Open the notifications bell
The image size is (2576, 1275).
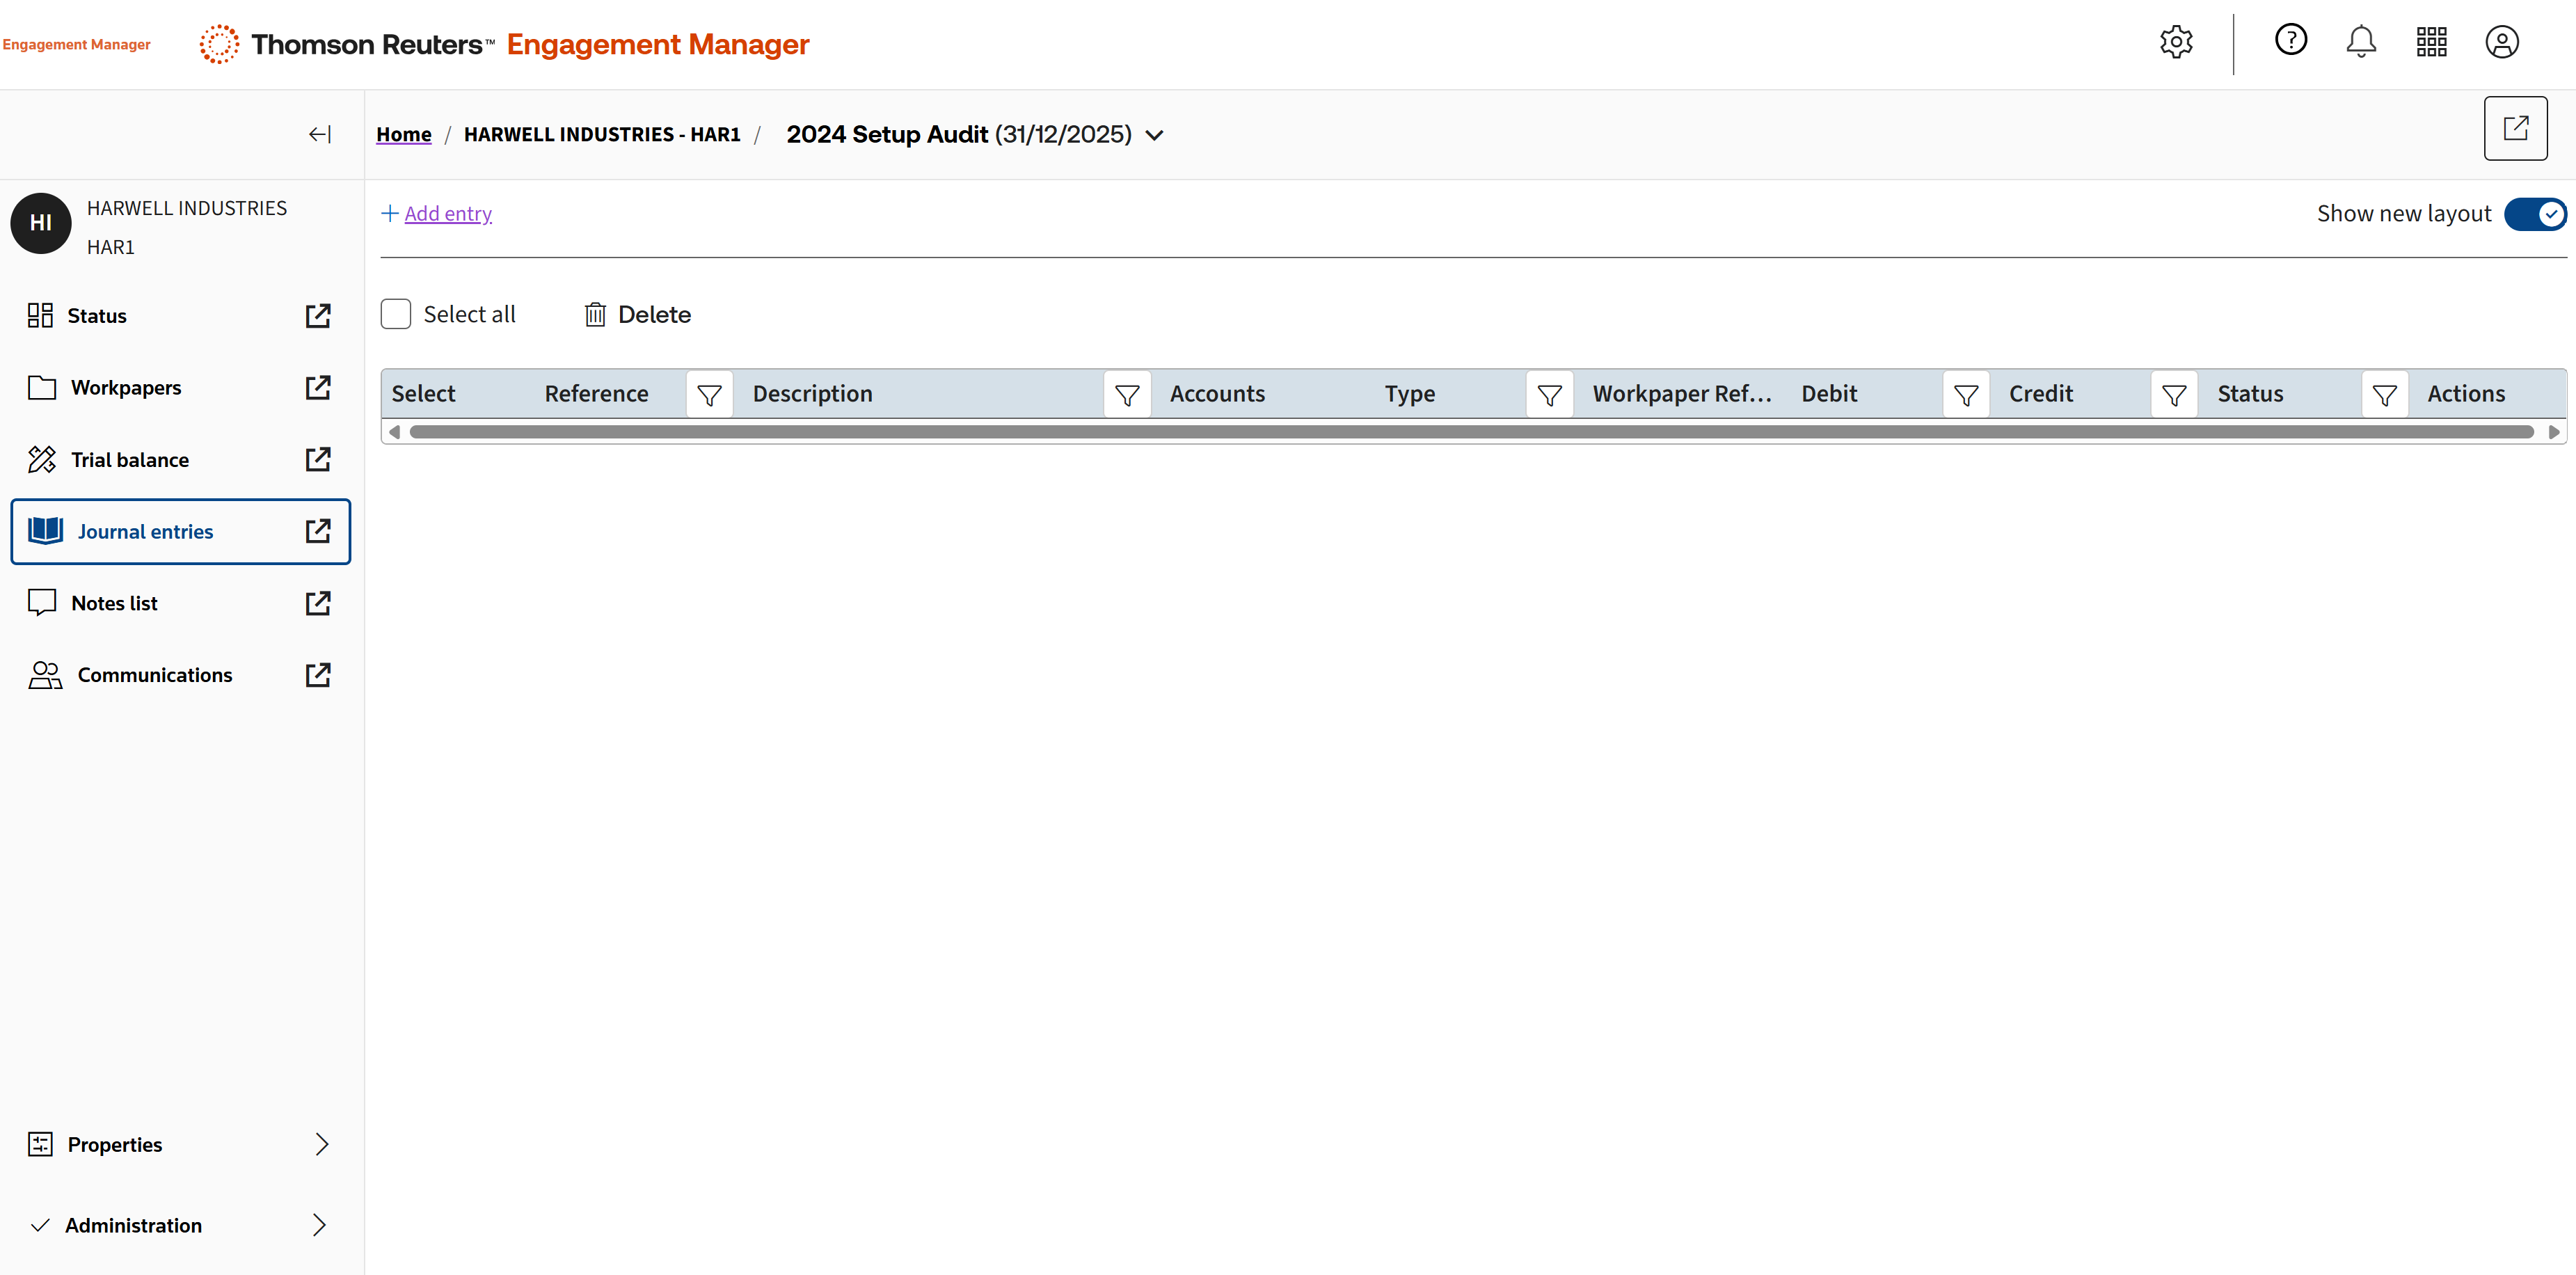pos(2360,42)
